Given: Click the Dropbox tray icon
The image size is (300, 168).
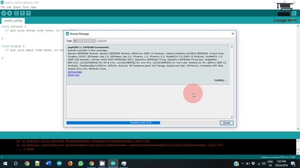Looking at the screenshot, I should 253,163.
